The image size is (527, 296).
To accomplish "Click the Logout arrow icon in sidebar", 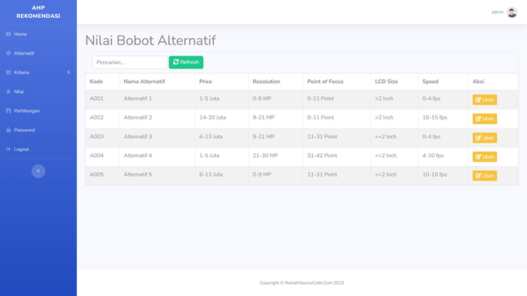I will point(8,149).
